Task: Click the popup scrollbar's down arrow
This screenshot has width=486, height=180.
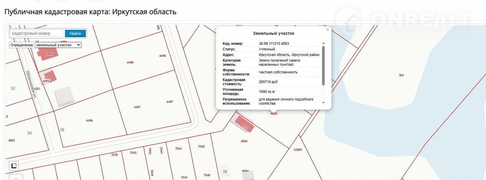Action: point(323,103)
